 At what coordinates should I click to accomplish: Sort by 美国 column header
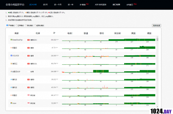pyautogui.click(x=133, y=33)
